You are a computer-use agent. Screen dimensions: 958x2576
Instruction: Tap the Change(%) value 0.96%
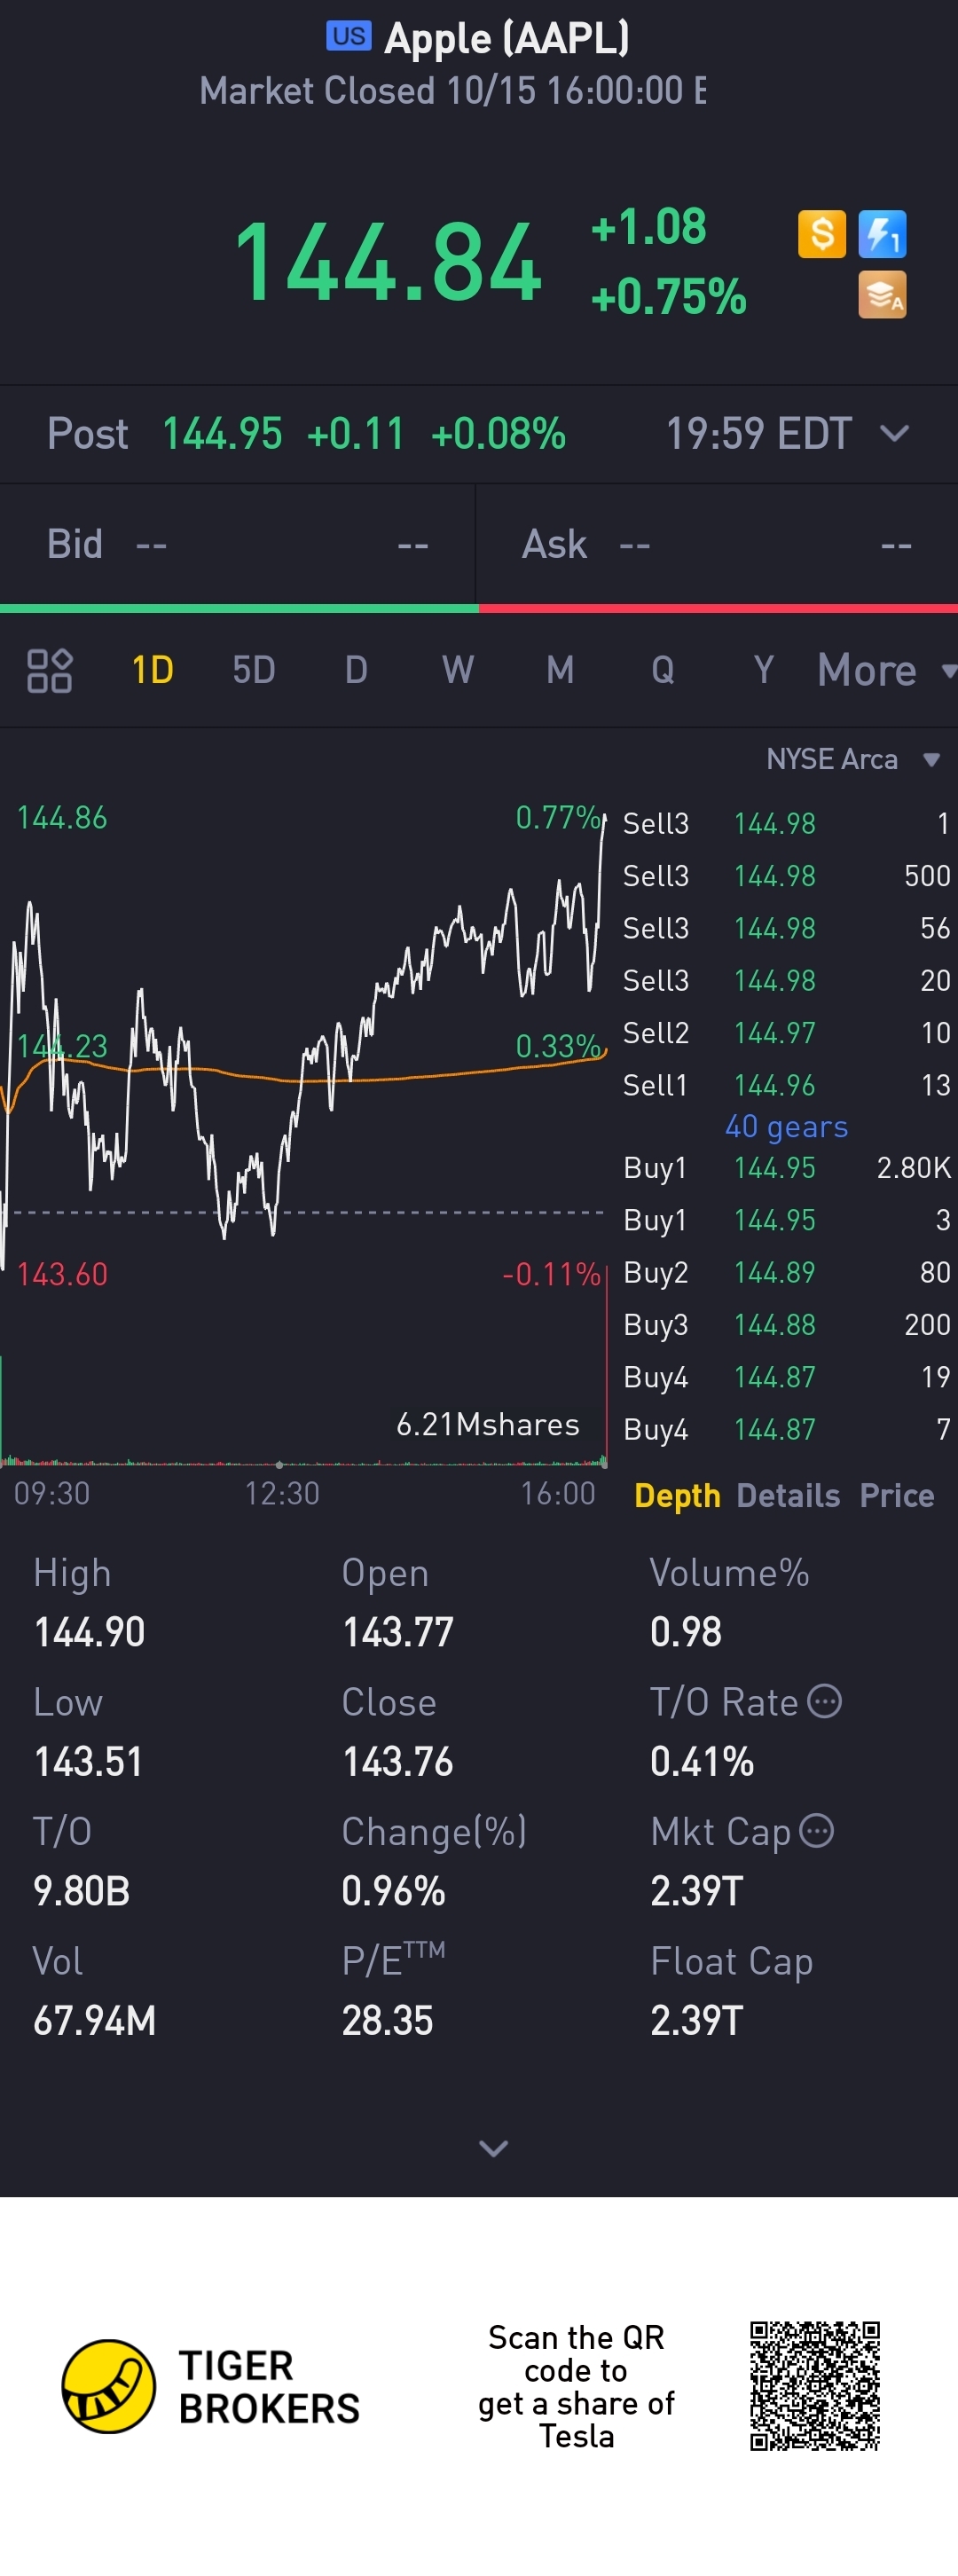click(x=393, y=1891)
